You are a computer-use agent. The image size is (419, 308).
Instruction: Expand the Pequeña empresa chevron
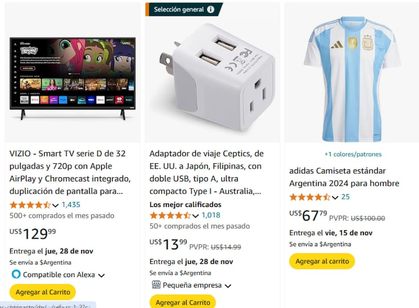tap(228, 286)
